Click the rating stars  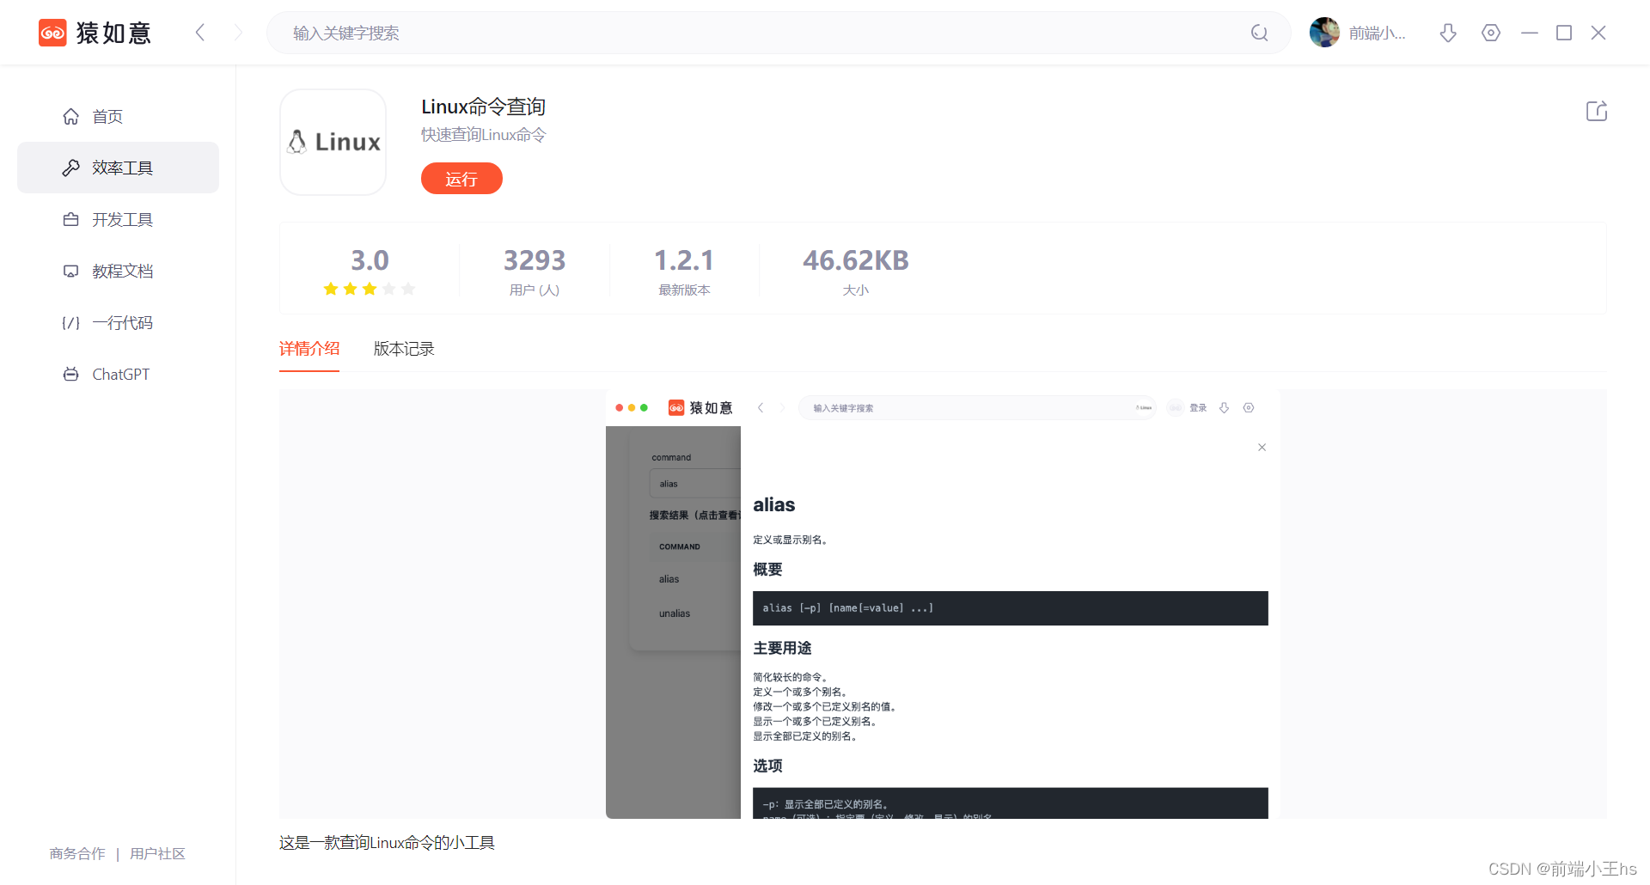click(x=370, y=289)
